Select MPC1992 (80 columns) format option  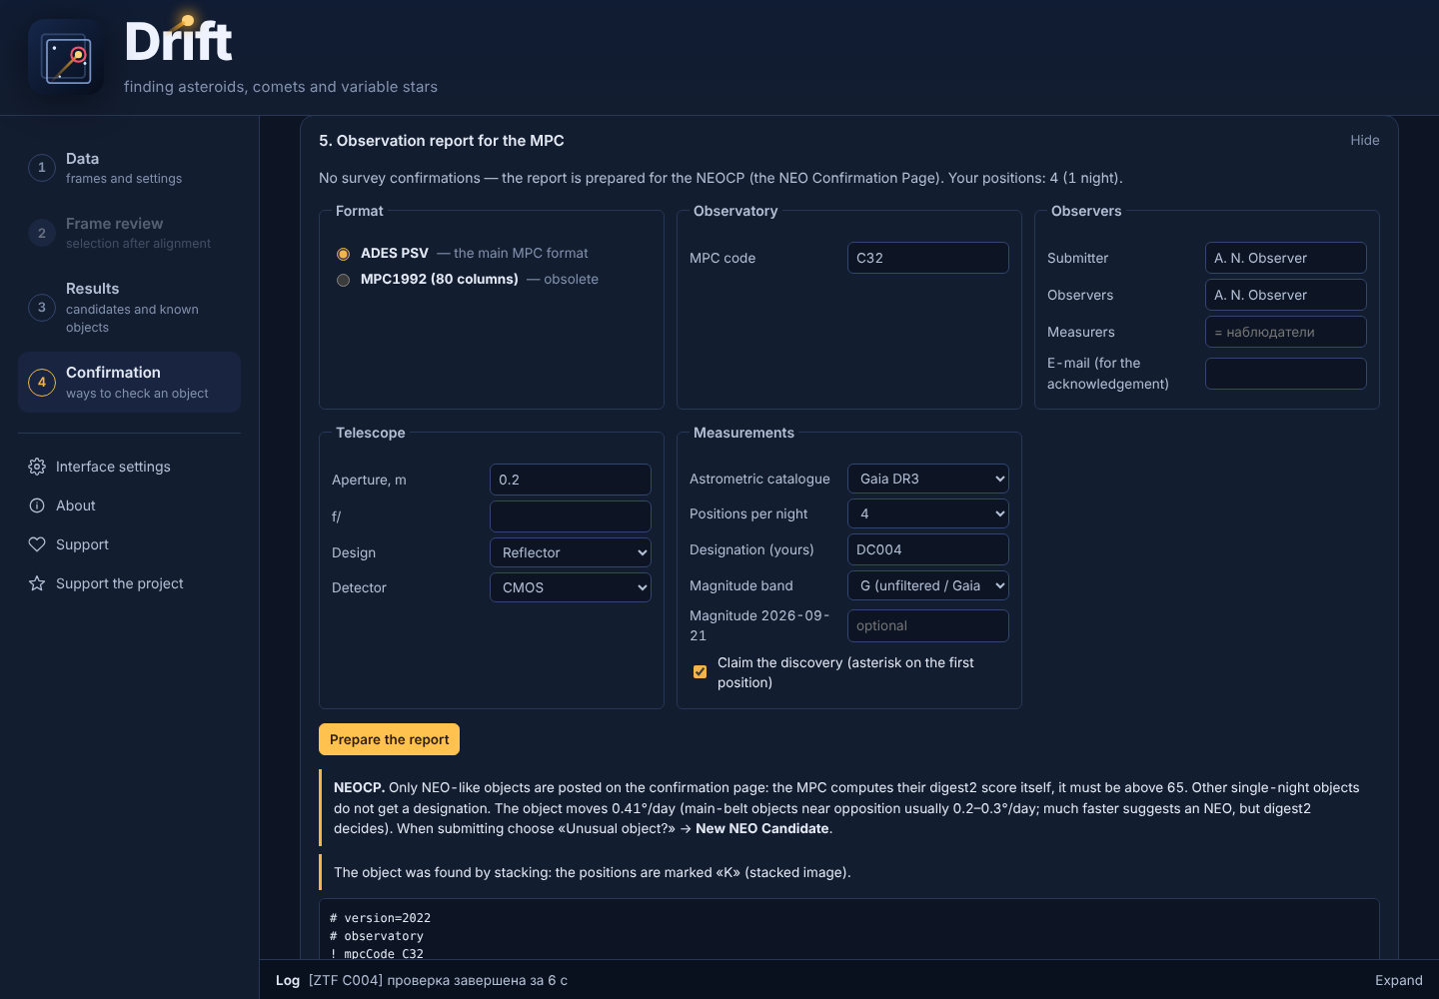click(x=343, y=280)
